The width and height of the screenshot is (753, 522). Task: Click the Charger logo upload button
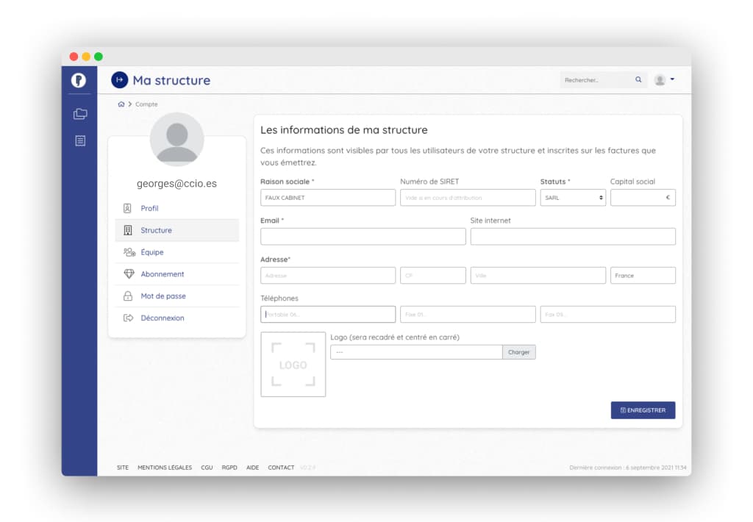[x=518, y=352]
